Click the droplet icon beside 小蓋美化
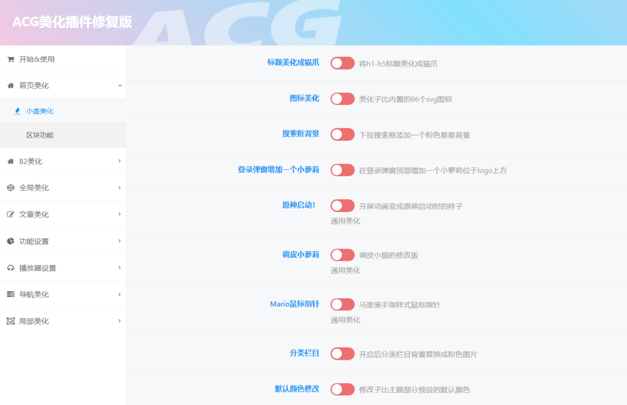Viewport: 627px width, 405px height. [x=17, y=111]
